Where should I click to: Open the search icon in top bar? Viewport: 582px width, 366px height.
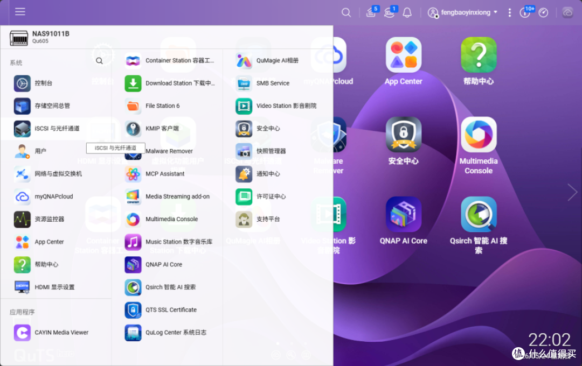346,12
